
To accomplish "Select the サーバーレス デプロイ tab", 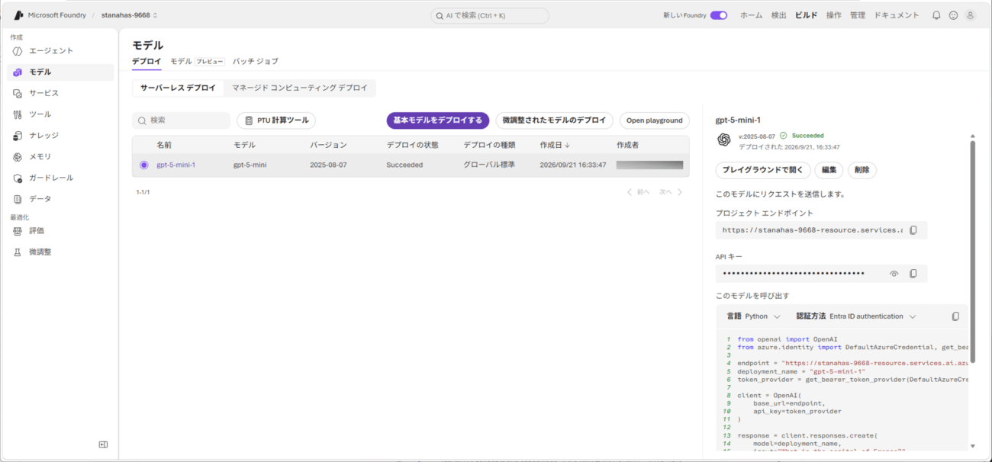I will click(178, 88).
